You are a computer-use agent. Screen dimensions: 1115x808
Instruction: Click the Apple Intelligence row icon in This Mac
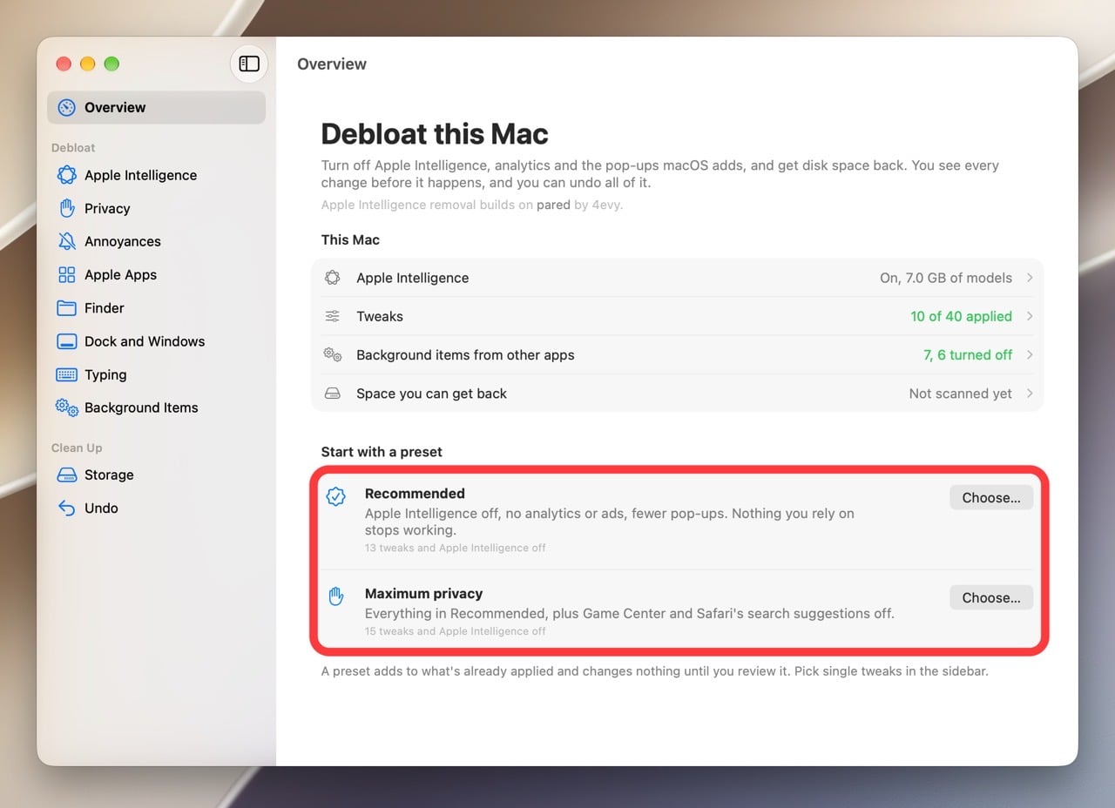332,278
